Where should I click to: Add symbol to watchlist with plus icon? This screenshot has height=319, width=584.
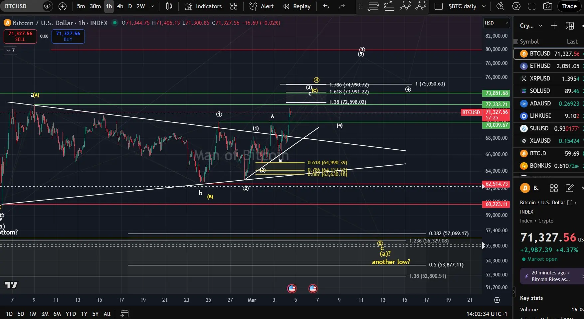click(x=554, y=26)
